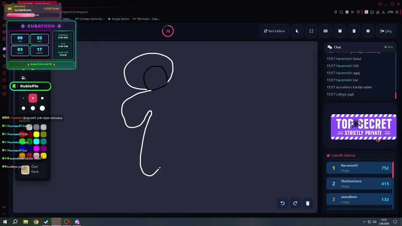Select the largest brush size dot
This screenshot has height=226, width=402.
pyautogui.click(x=42, y=108)
